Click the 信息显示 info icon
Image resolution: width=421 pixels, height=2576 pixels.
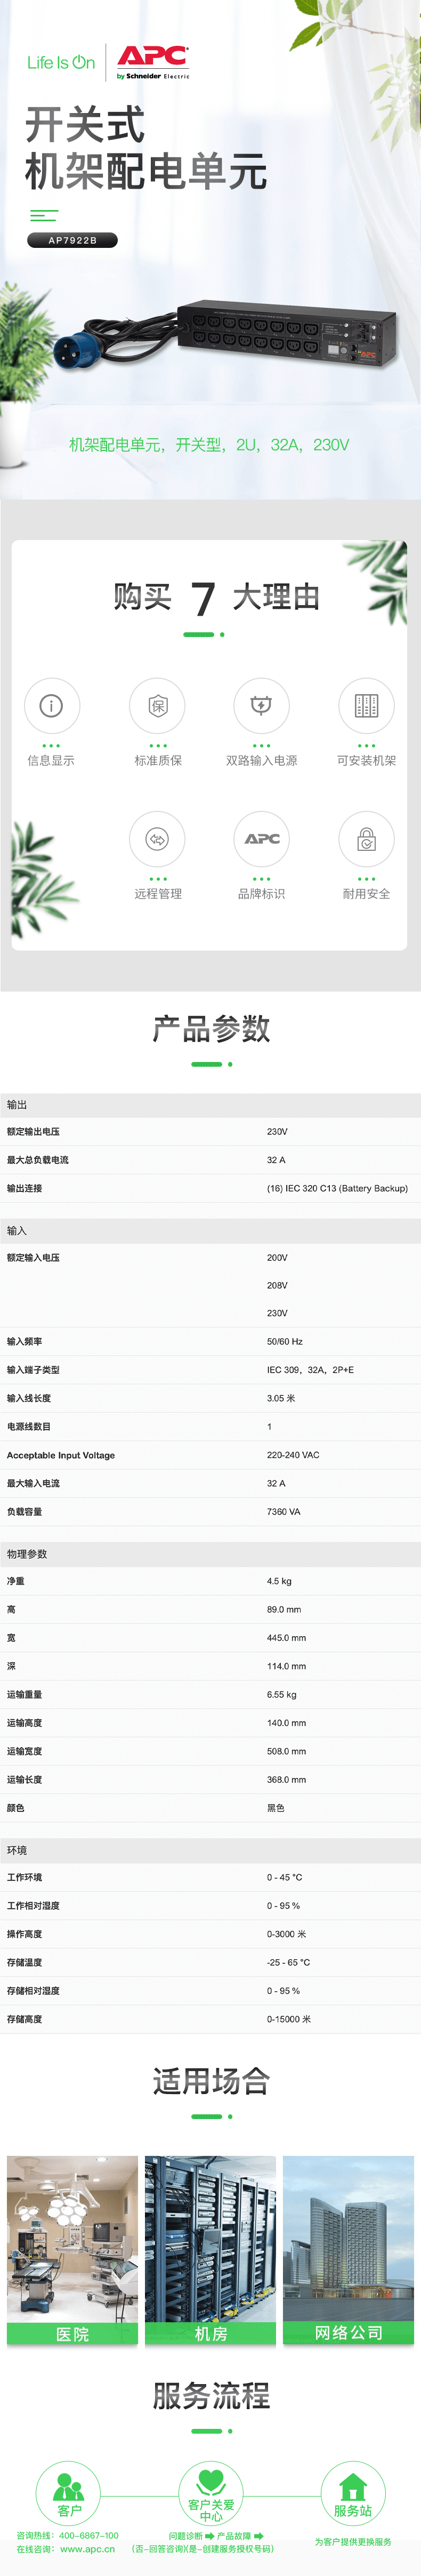[51, 705]
